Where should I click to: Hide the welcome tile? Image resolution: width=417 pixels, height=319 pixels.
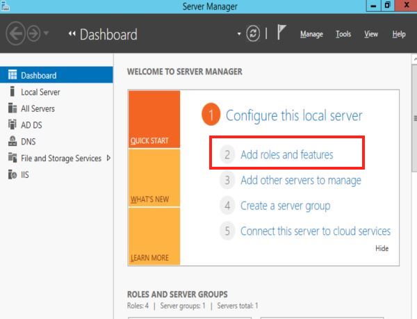point(382,248)
